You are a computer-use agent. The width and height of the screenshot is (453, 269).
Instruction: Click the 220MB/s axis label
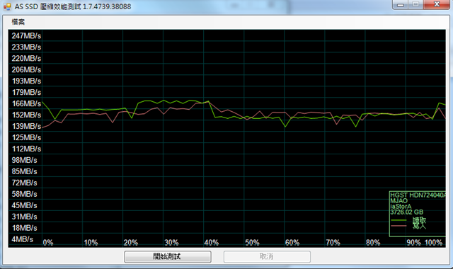[26, 58]
